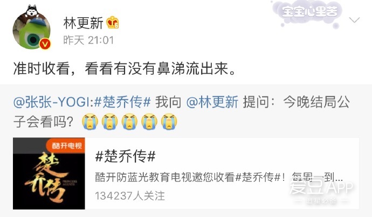Open the 楚乔传 poster thumbnail
372x217 pixels.
click(x=49, y=173)
